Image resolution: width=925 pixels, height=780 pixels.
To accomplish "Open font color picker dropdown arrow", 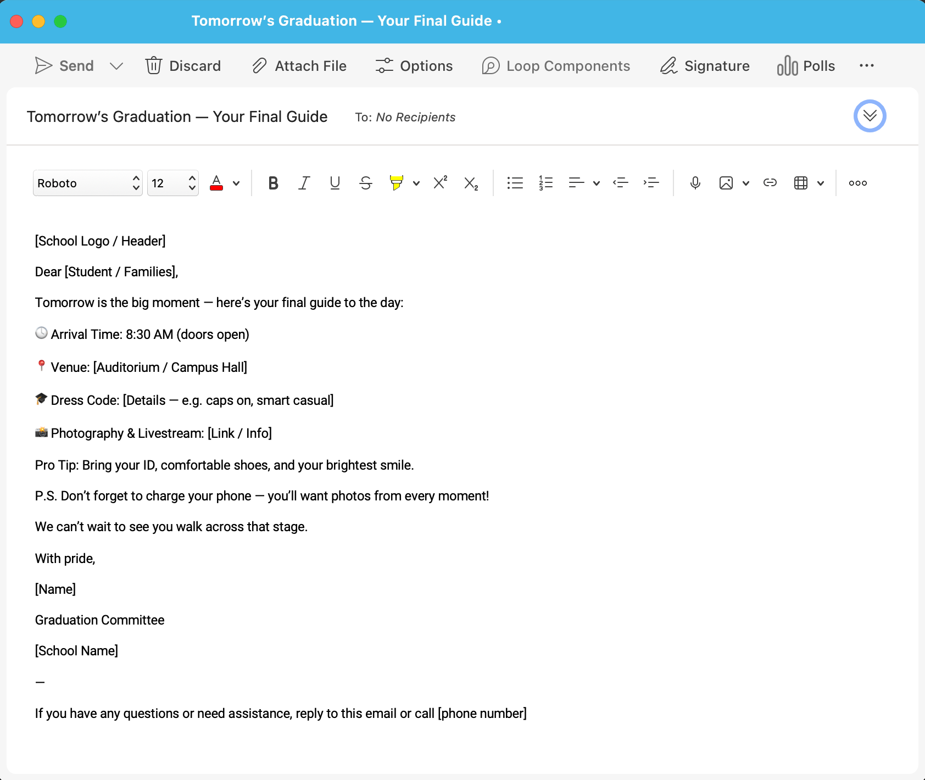I will (x=236, y=183).
